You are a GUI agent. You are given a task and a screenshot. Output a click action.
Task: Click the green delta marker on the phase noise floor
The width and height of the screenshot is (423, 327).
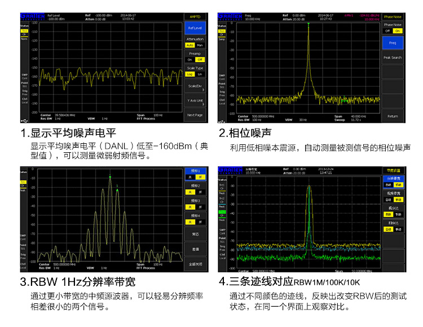click(345, 100)
